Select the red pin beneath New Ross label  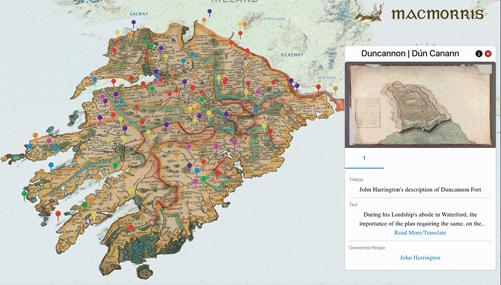318,87
